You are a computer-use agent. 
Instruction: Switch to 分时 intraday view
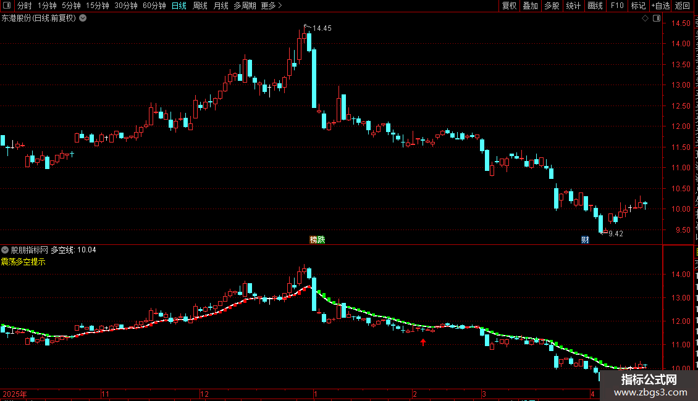pos(25,6)
